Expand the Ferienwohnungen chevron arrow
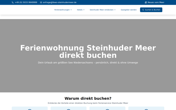This screenshot has height=110, width=176. [71, 10]
